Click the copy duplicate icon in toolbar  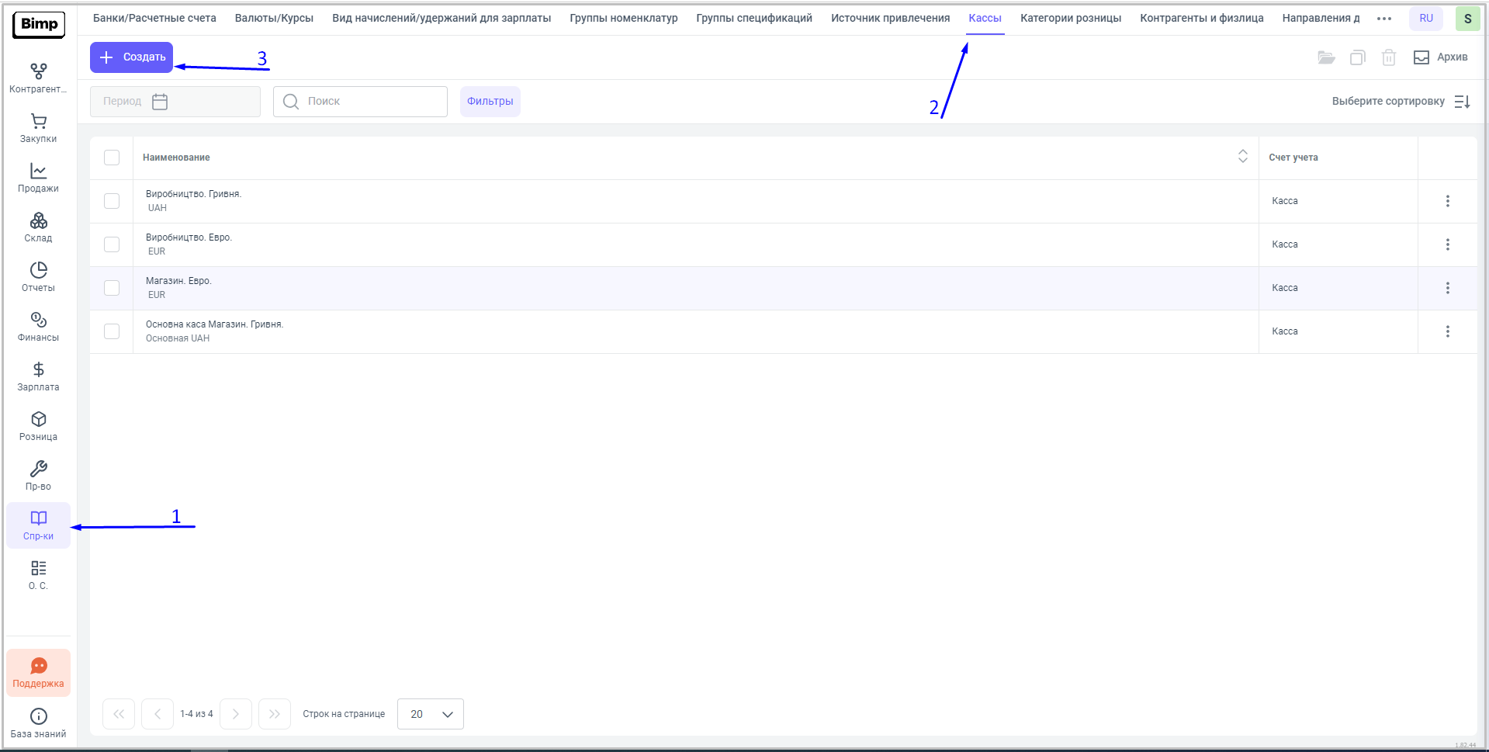(1357, 57)
